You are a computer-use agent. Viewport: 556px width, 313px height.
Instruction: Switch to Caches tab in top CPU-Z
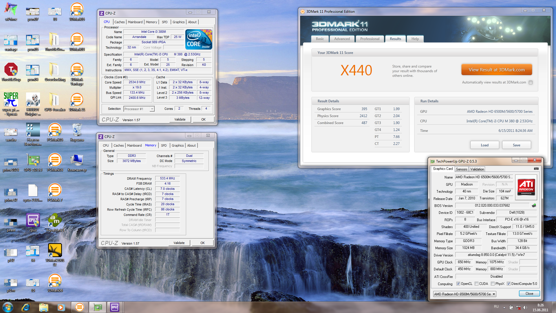[119, 22]
